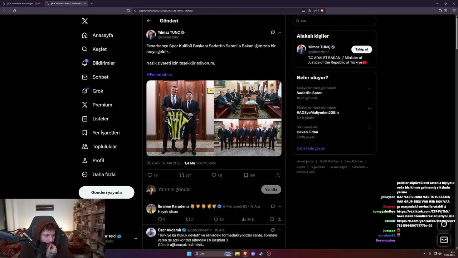Click the Yanıtla button
The image size is (458, 258).
point(271,189)
